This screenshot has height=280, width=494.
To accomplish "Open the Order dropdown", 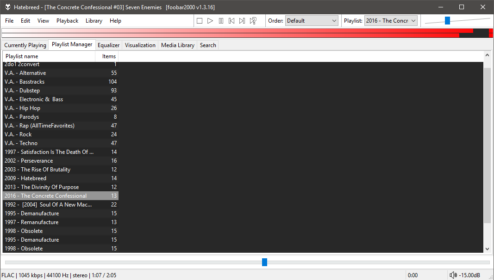I will tap(312, 21).
